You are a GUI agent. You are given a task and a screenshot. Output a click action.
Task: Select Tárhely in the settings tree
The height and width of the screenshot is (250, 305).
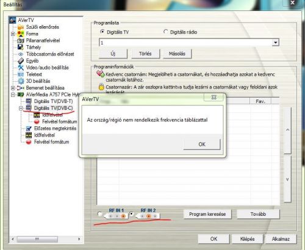point(34,47)
